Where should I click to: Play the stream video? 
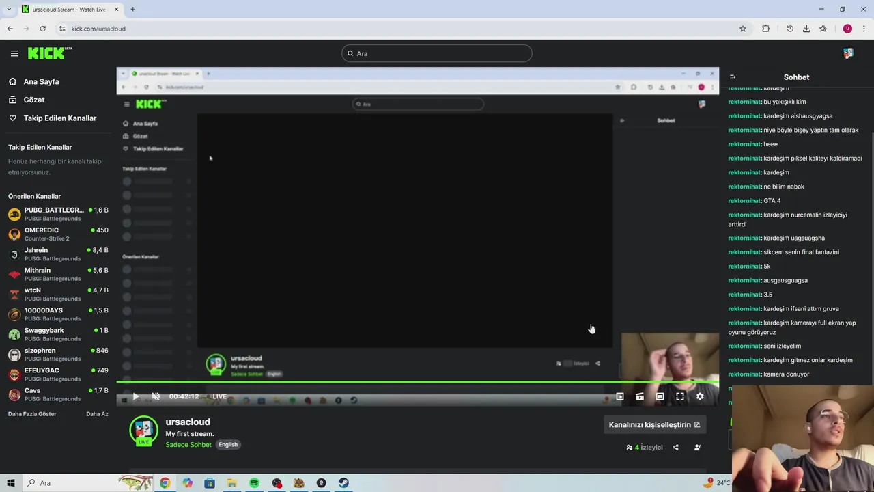(x=136, y=396)
